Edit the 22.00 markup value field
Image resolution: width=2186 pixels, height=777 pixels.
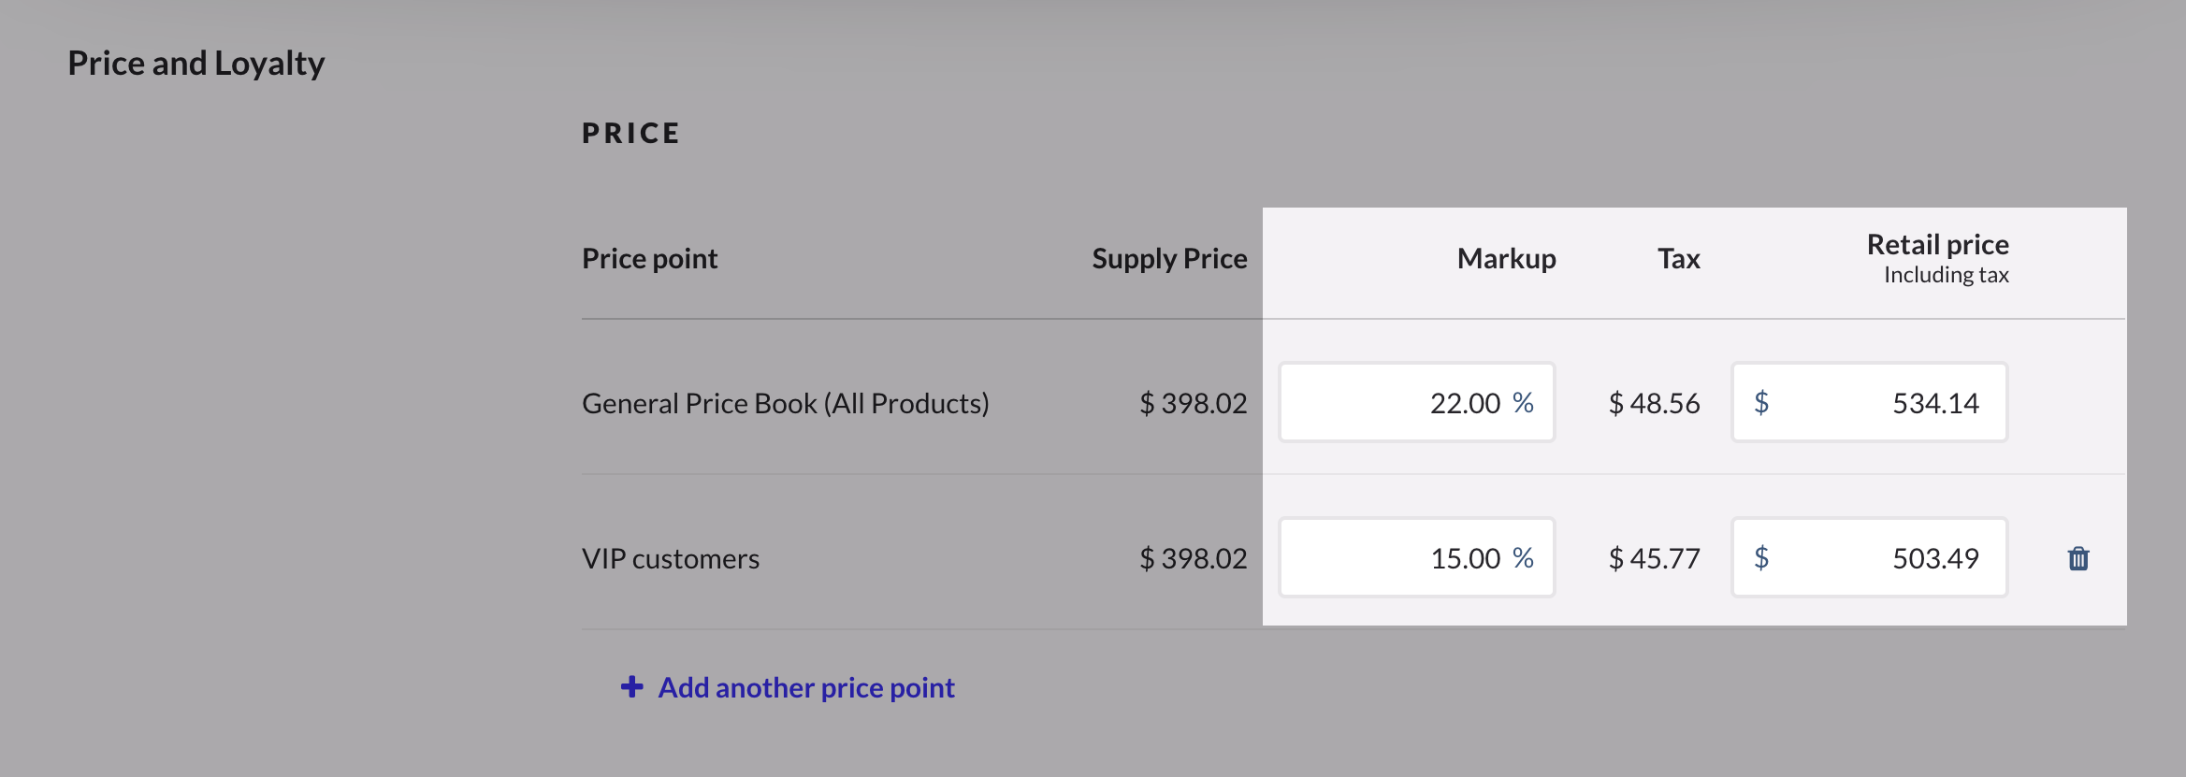tap(1403, 403)
